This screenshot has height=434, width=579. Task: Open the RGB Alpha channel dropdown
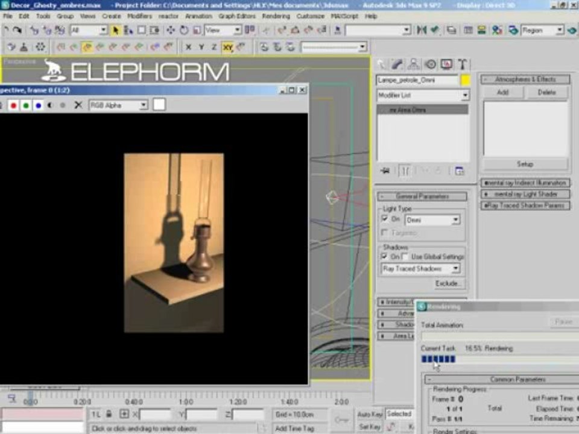[118, 105]
